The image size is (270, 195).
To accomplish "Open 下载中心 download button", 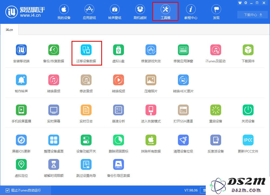I will [253, 15].
